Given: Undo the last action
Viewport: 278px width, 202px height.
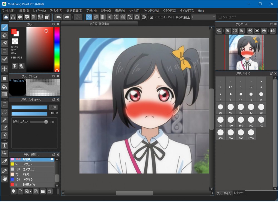Looking at the screenshot, I should (58, 17).
